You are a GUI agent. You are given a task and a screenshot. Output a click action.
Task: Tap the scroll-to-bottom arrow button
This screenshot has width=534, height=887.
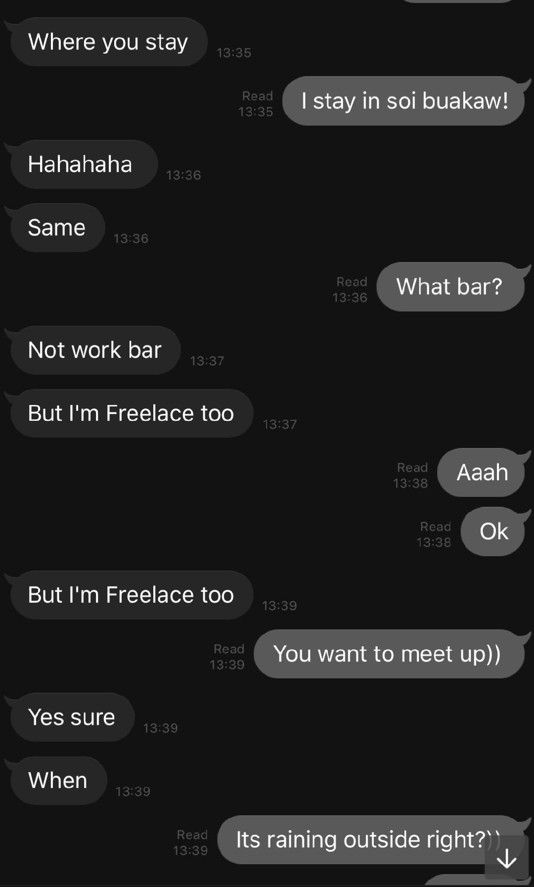[506, 858]
